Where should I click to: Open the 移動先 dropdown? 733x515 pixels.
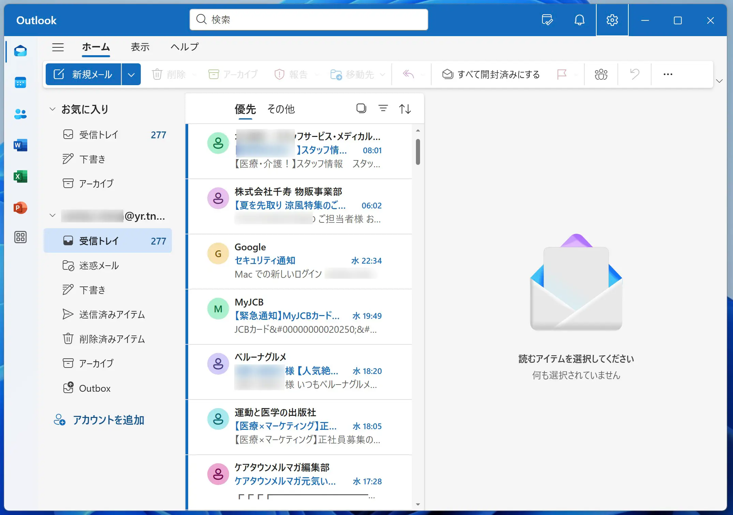(x=383, y=75)
